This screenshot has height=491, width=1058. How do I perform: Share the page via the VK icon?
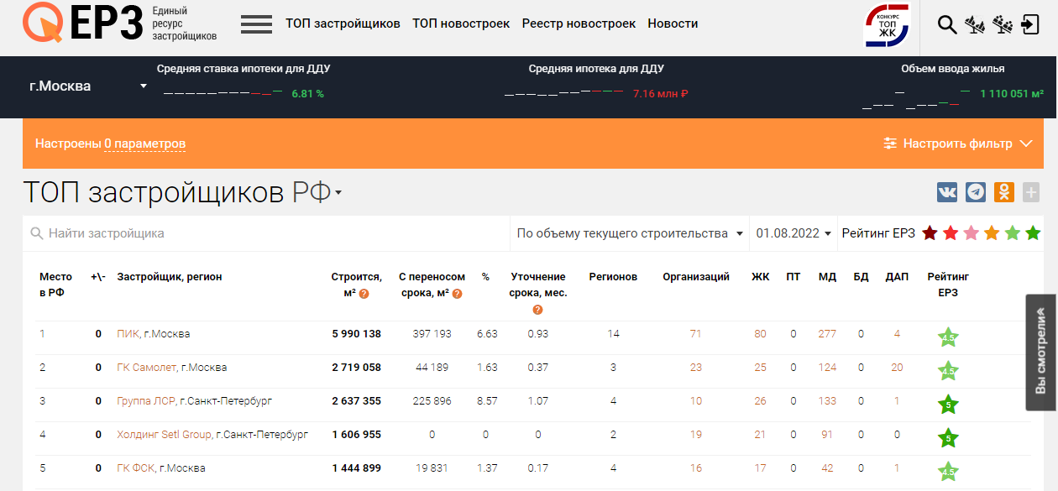pyautogui.click(x=945, y=192)
